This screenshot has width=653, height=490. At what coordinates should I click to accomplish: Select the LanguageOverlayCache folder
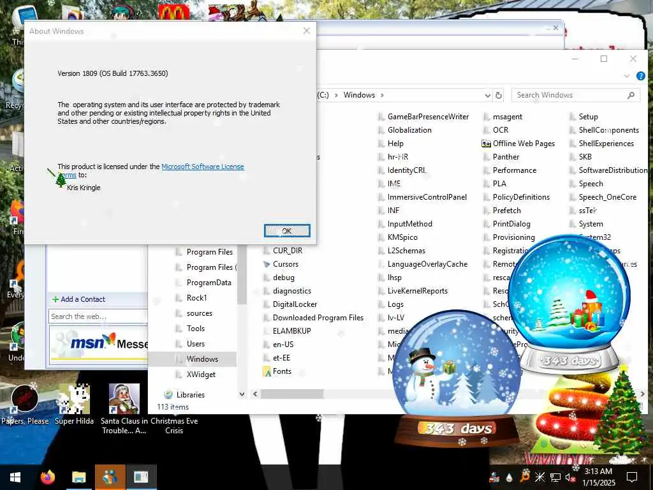tap(427, 264)
